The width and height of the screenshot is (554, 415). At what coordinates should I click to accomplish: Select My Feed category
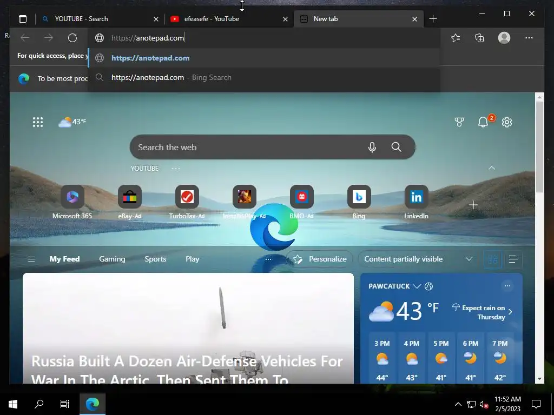[64, 259]
